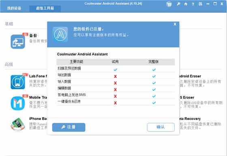This screenshot has width=227, height=156.
Task: Click full version checkmark for 扫描及预览数据
Action: 154,70
